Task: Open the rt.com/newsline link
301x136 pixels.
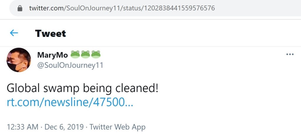Action: [70, 102]
